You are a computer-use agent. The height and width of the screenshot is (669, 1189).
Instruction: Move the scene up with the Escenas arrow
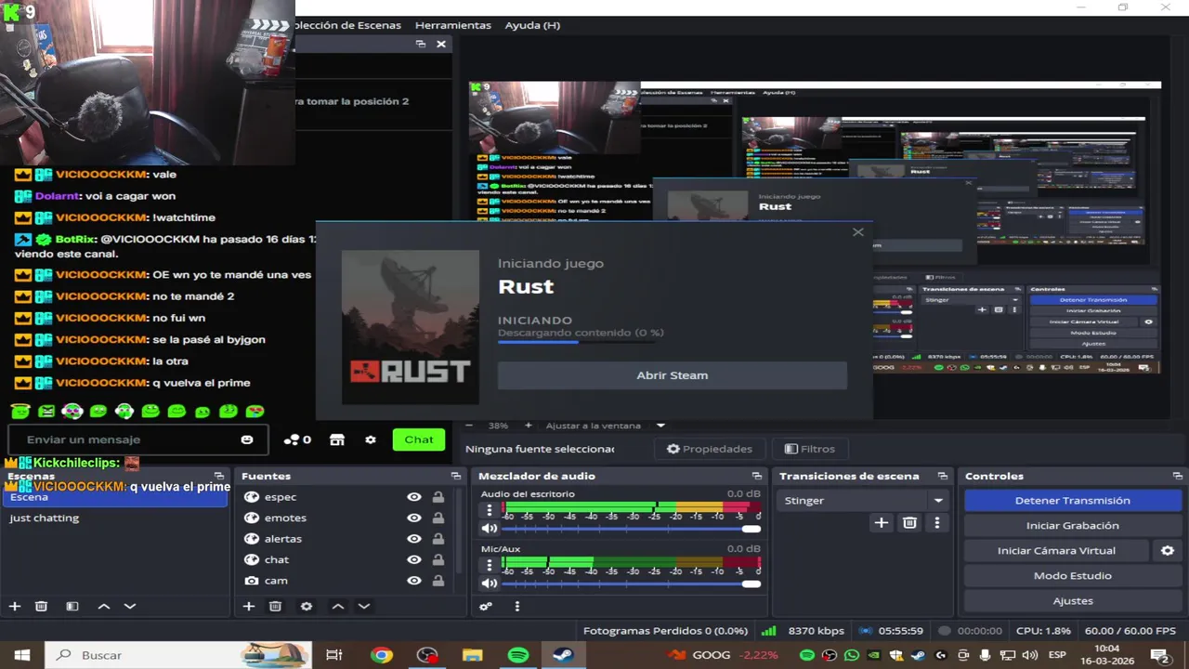tap(104, 606)
